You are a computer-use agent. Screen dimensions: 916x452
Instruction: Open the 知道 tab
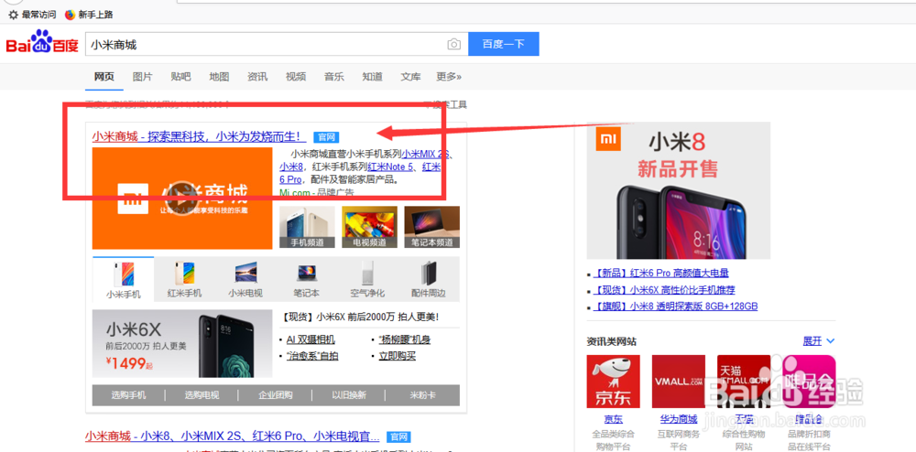pos(372,77)
